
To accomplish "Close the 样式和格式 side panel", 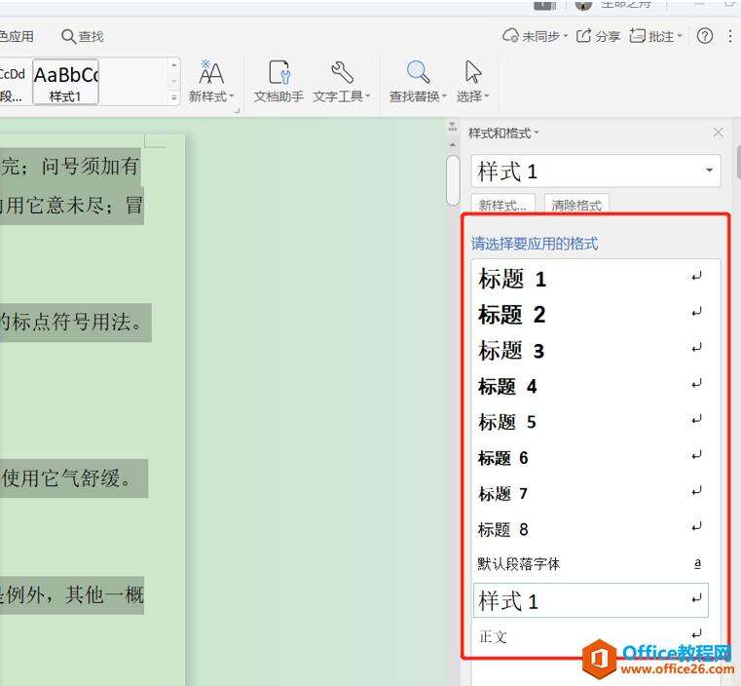I will click(x=719, y=133).
